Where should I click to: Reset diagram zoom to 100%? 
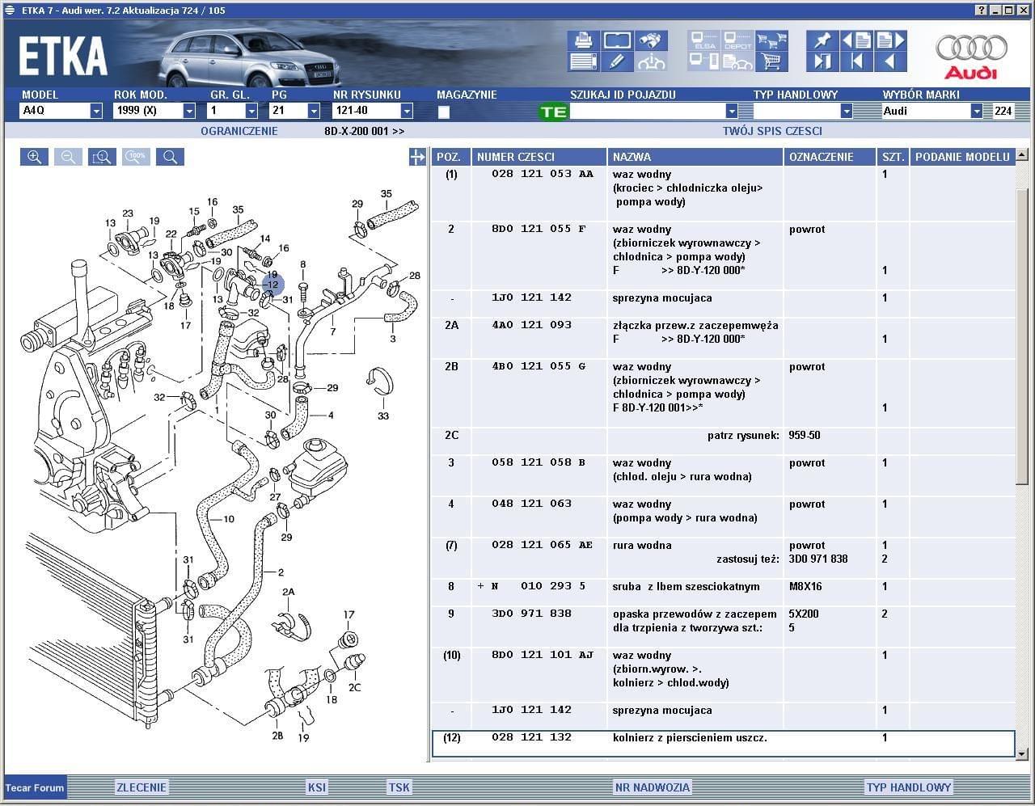pyautogui.click(x=137, y=157)
